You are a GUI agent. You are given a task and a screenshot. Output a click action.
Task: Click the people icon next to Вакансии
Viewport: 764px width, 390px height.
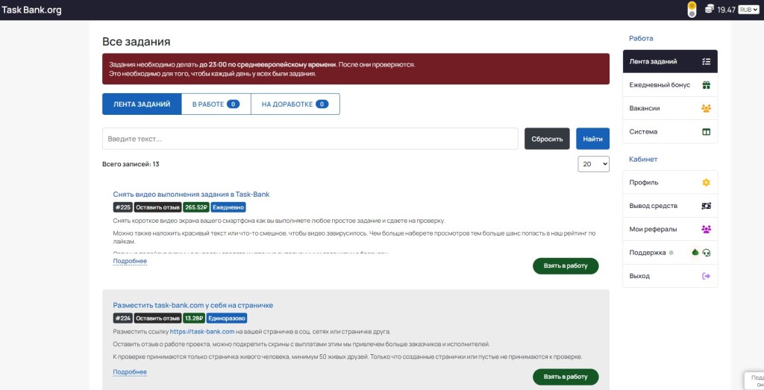707,109
